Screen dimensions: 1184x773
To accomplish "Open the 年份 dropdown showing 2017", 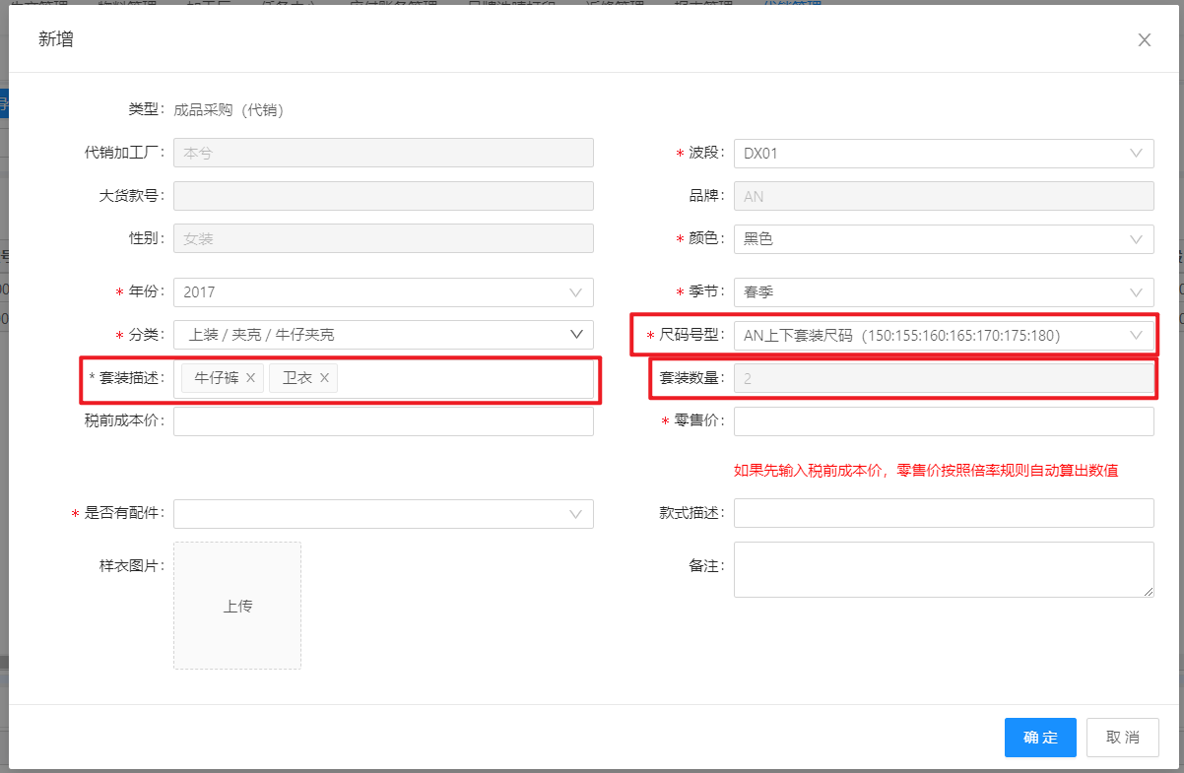I will click(382, 292).
